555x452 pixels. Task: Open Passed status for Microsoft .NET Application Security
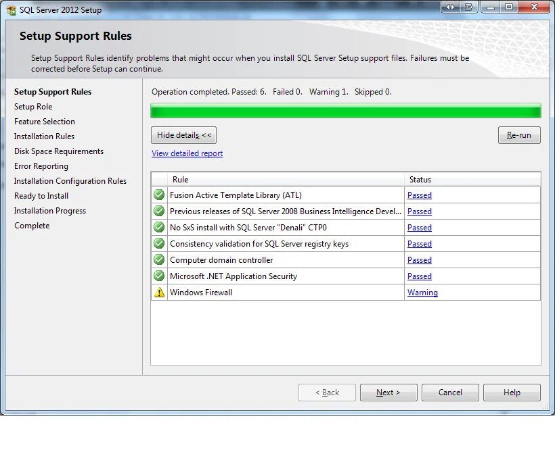click(x=420, y=276)
